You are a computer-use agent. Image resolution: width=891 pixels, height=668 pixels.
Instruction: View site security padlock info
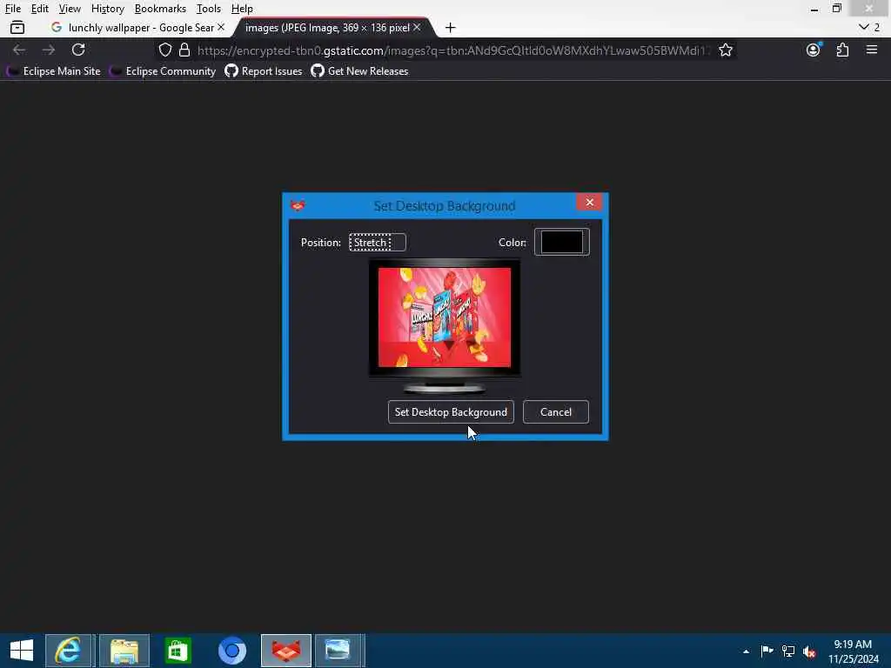(184, 50)
